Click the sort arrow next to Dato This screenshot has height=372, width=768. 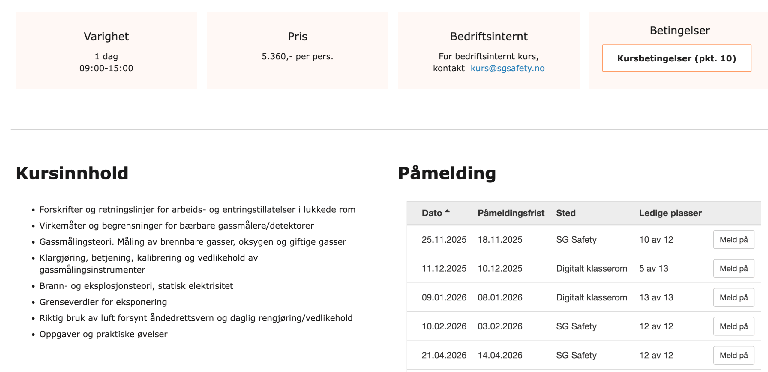pos(447,211)
